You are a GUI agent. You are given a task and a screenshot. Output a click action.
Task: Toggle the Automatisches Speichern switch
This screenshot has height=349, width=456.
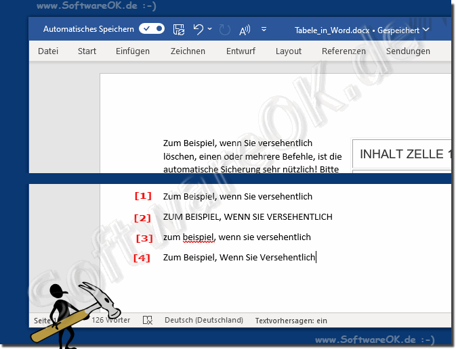click(152, 28)
